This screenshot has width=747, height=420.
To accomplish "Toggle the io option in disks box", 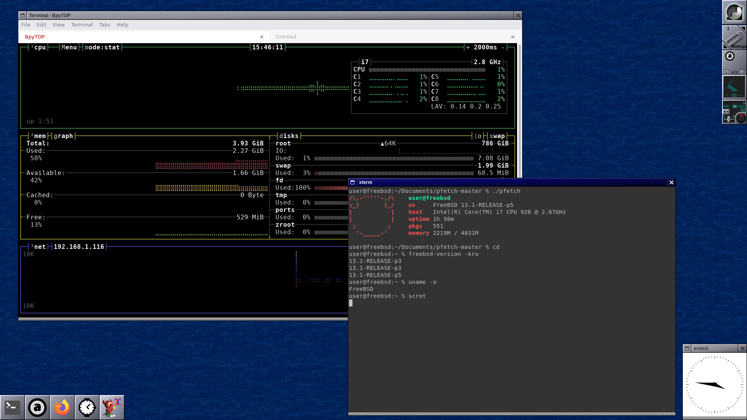I will click(478, 136).
